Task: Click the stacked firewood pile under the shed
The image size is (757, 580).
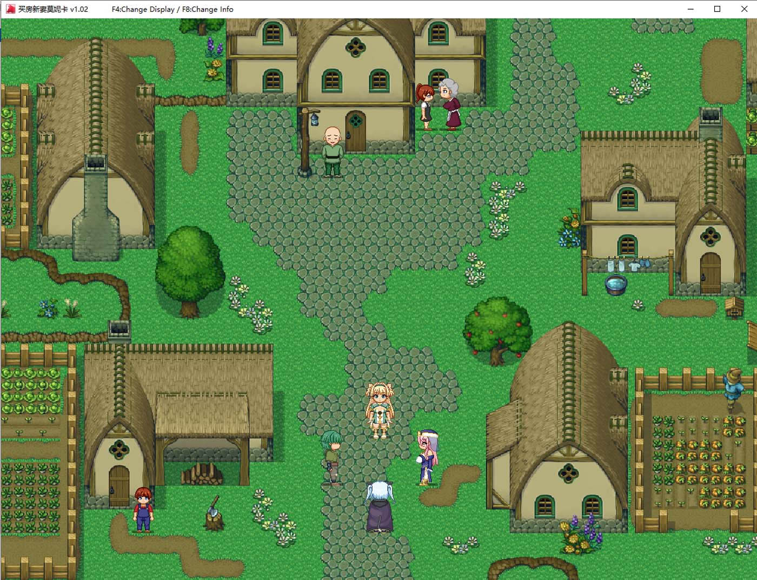Action: coord(202,474)
